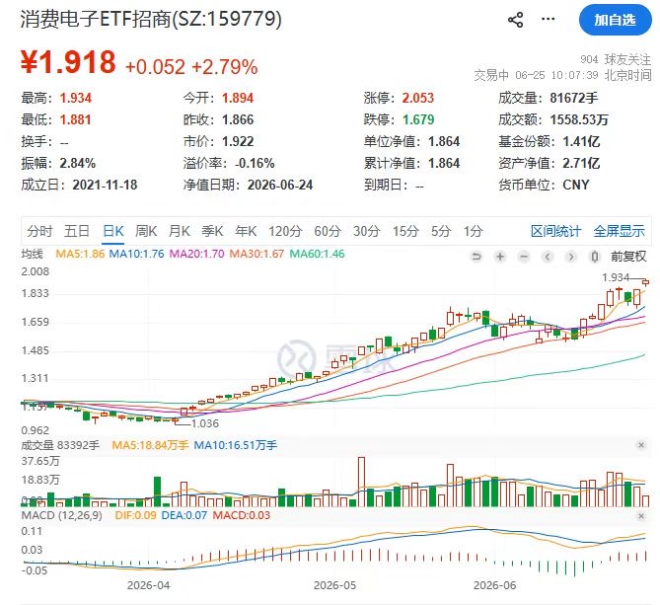
Task: Select the 30分 chart interval
Action: click(366, 231)
